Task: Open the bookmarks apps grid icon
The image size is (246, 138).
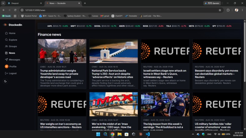Action: 15,16
